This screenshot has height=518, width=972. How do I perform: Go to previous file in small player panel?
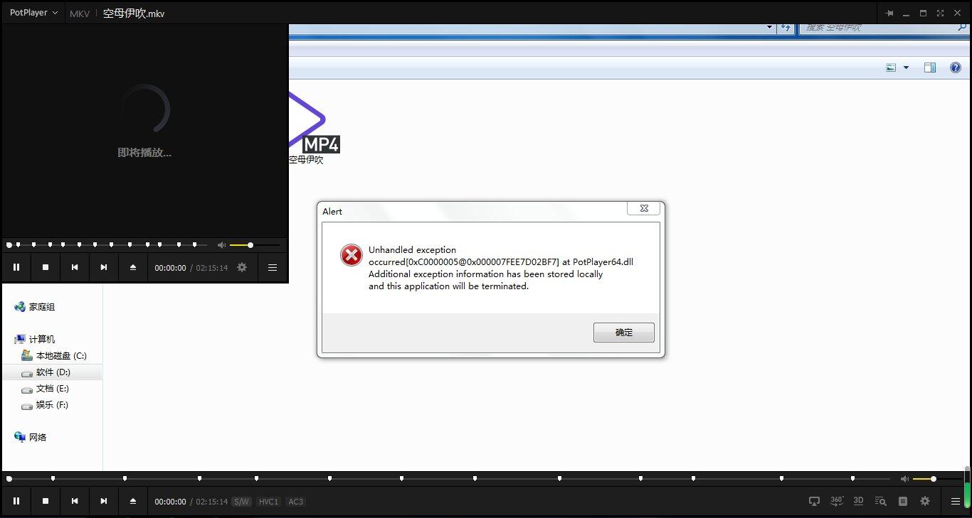(75, 267)
